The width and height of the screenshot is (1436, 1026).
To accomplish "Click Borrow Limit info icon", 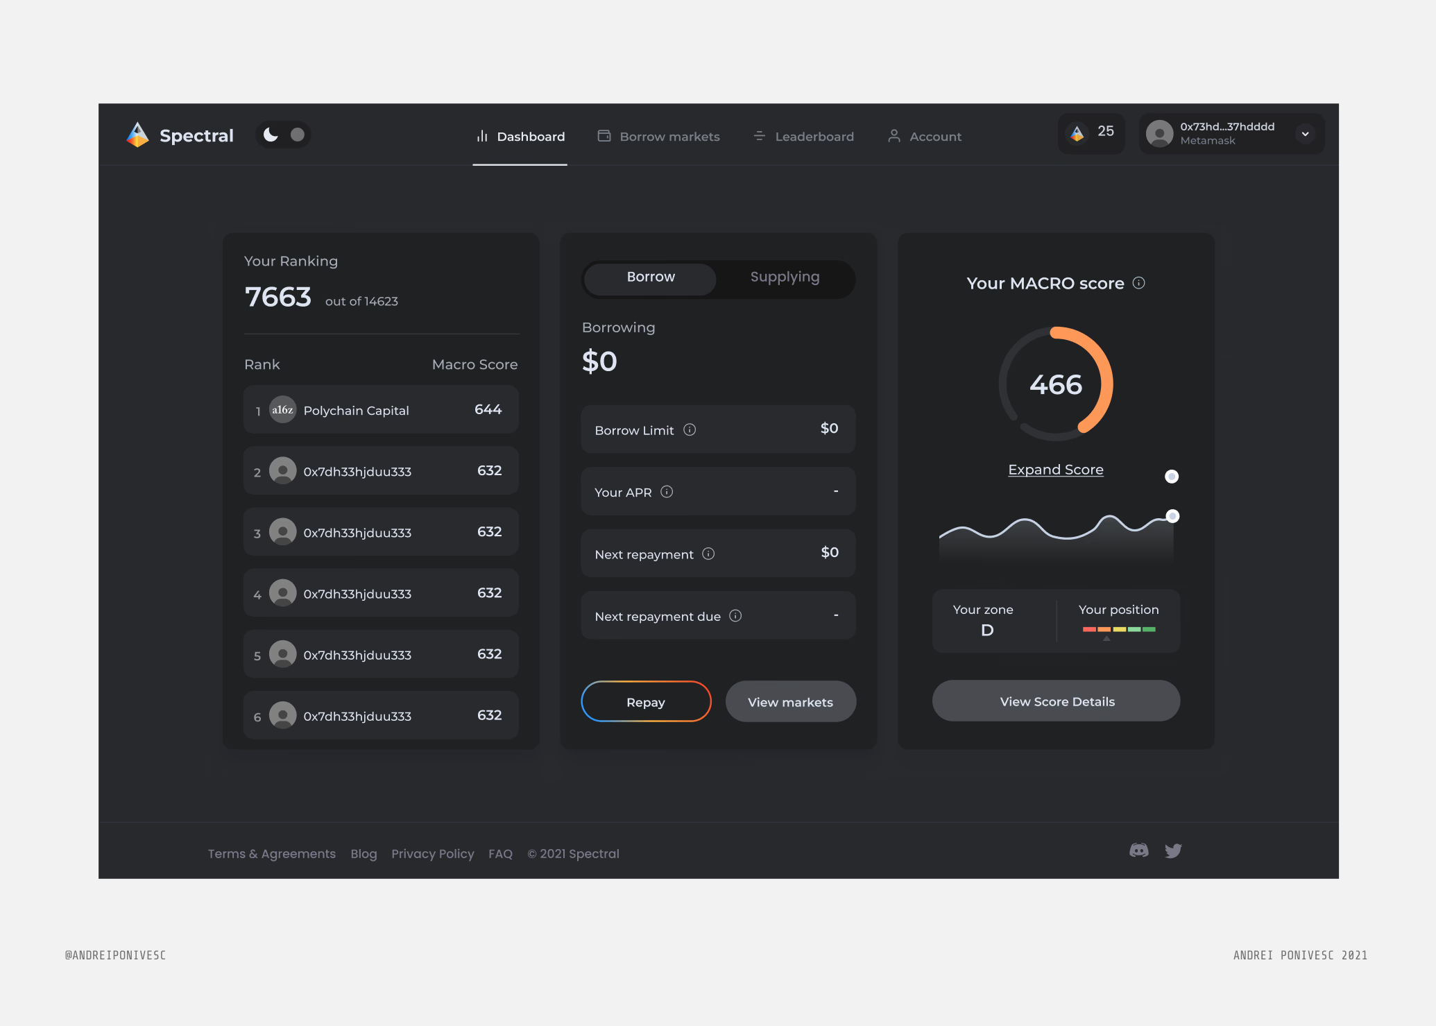I will point(690,430).
